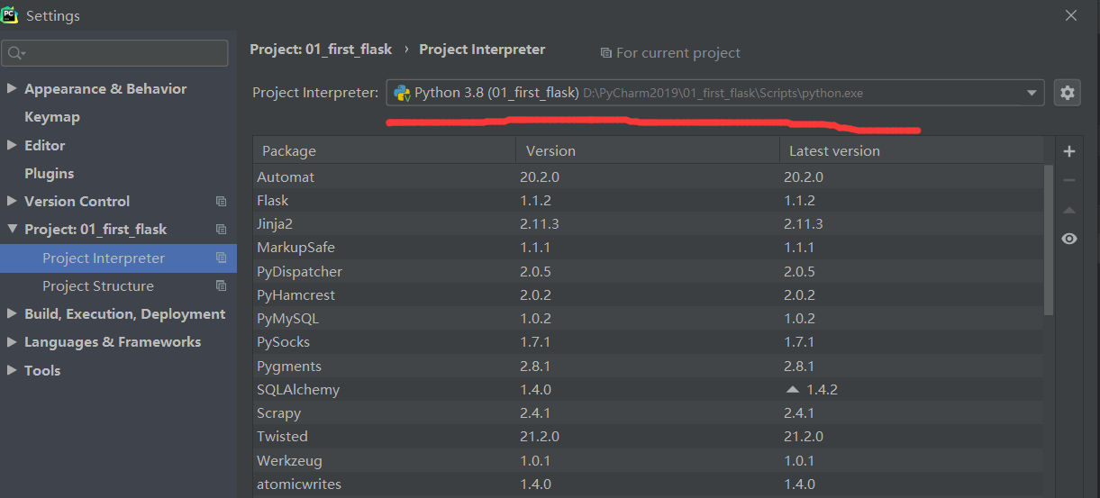This screenshot has width=1100, height=498.
Task: Select Project Interpreter tree item
Action: 118,258
